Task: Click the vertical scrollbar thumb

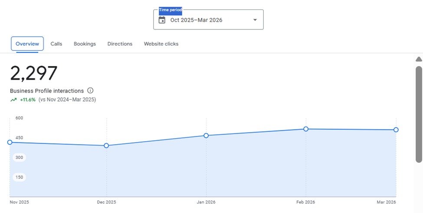Action: click(419, 114)
